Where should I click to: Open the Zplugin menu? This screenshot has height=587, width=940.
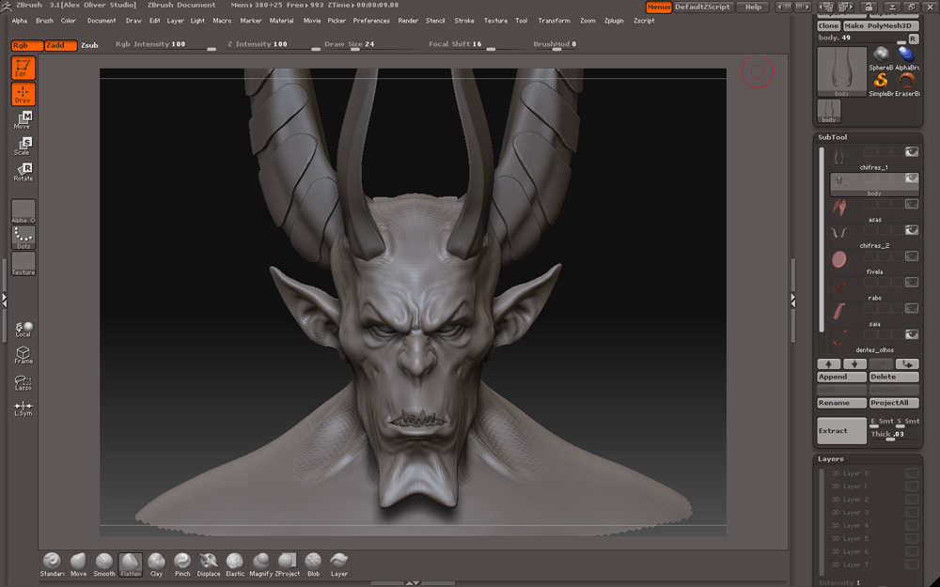[614, 21]
